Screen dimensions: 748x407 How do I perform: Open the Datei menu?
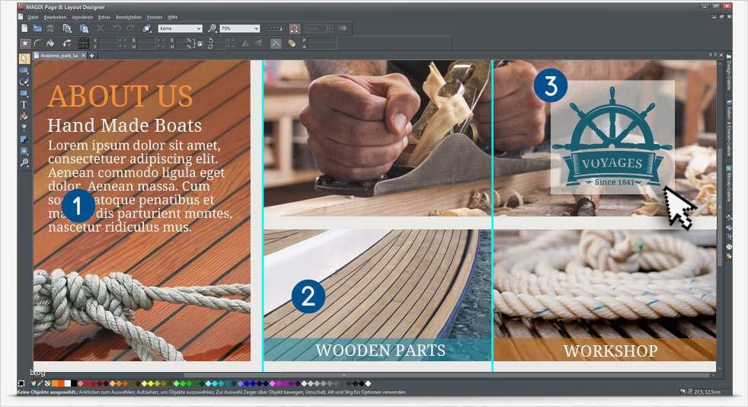coord(33,16)
